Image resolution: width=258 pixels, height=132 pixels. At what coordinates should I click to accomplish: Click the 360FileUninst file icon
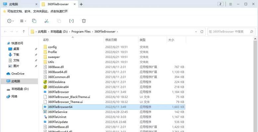point(45,117)
